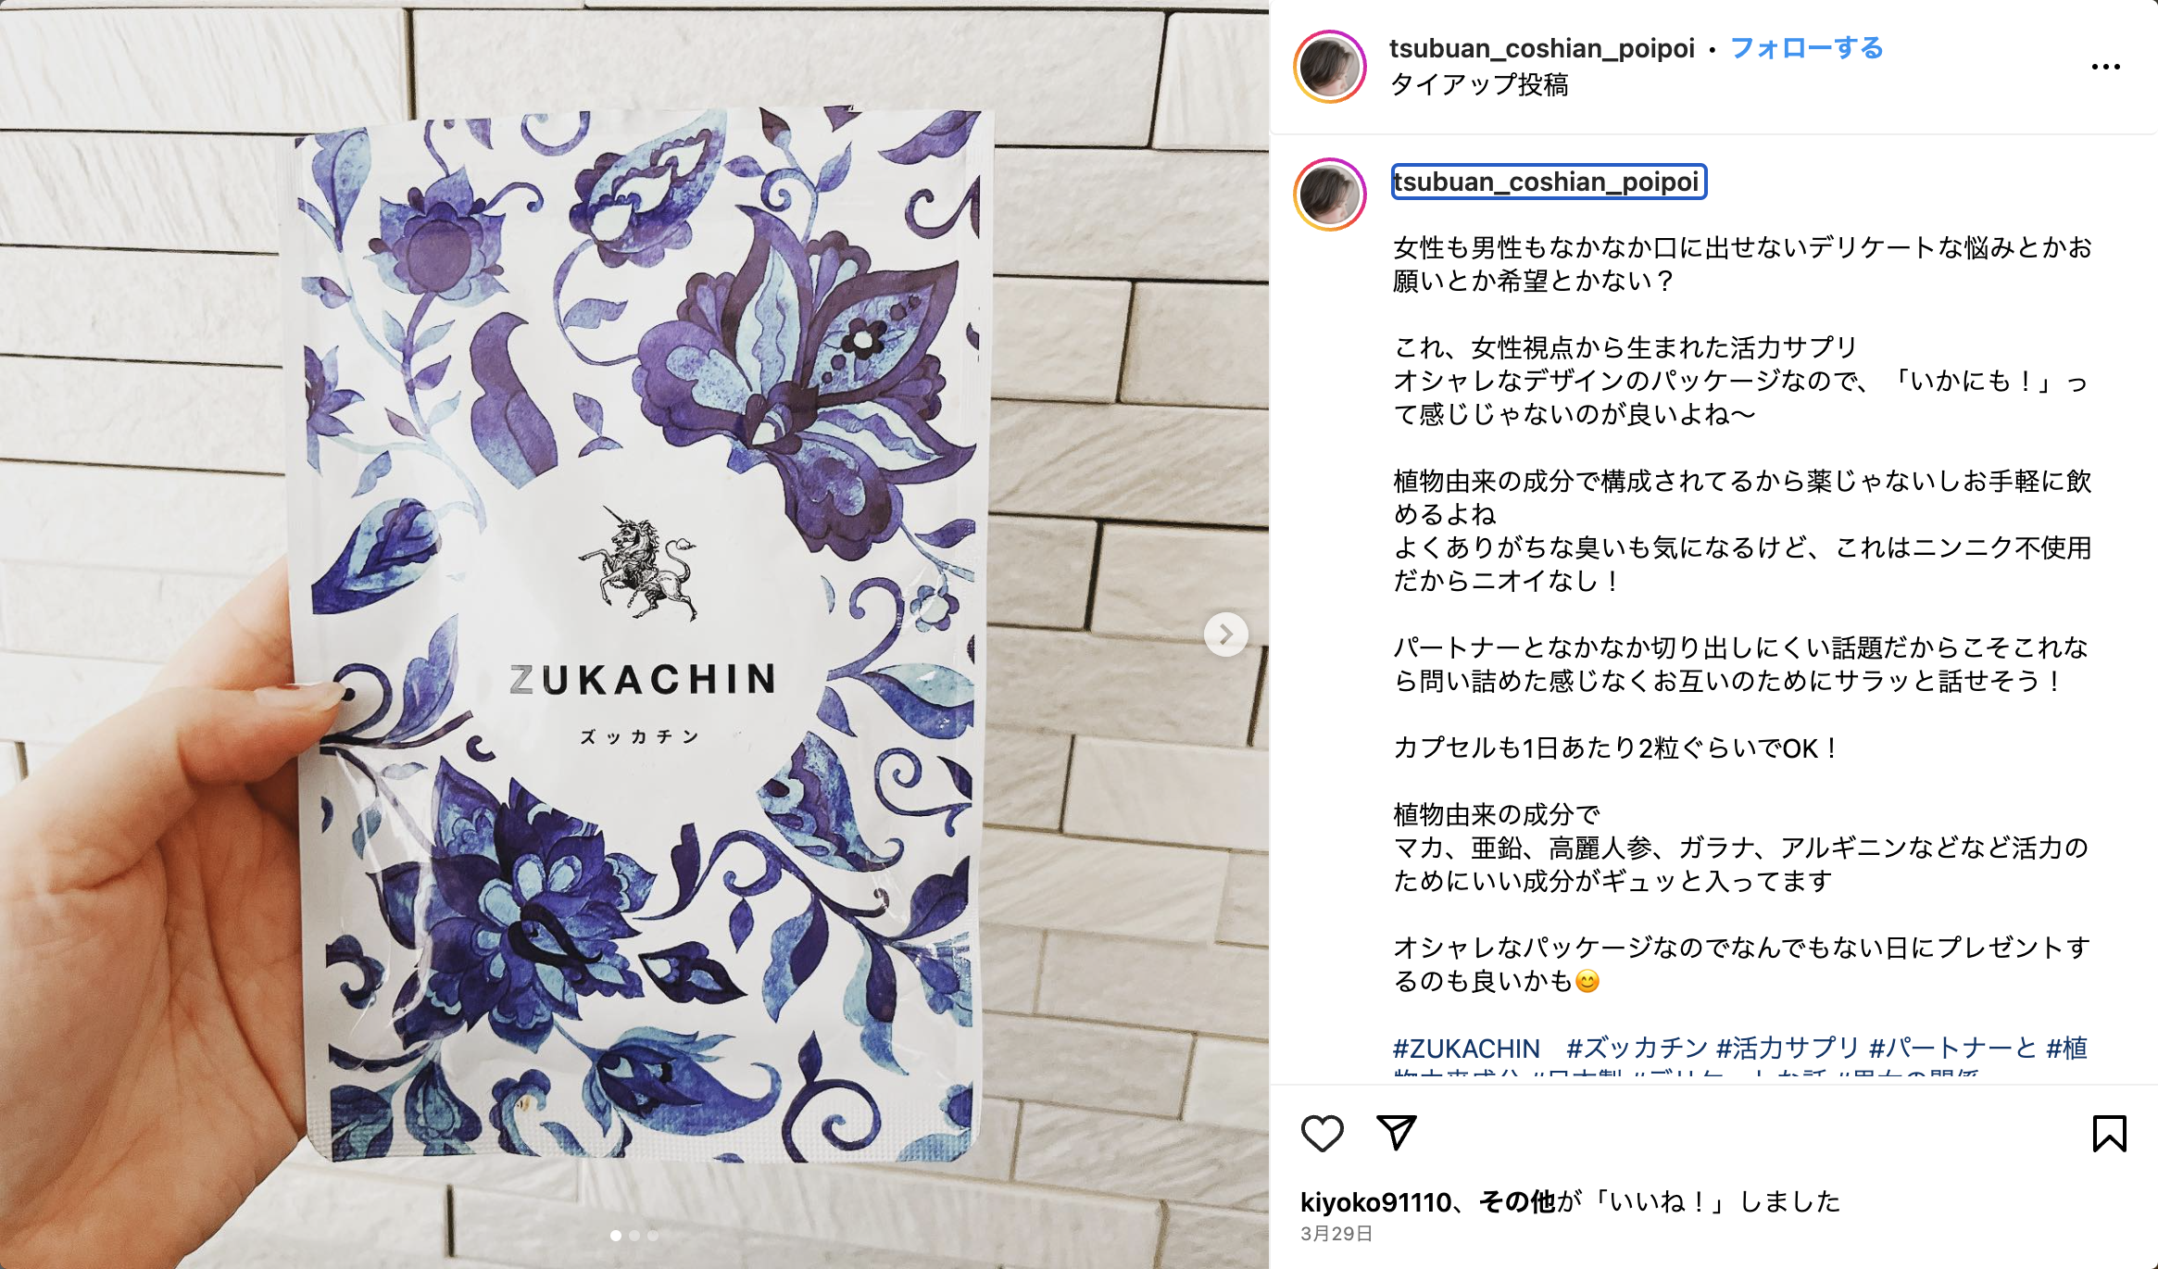Screen dimensions: 2158x1269
Task: Open the caption author's avatar
Action: click(1330, 195)
